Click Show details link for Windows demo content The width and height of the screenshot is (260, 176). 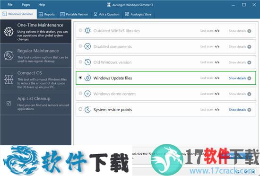pyautogui.click(x=237, y=94)
